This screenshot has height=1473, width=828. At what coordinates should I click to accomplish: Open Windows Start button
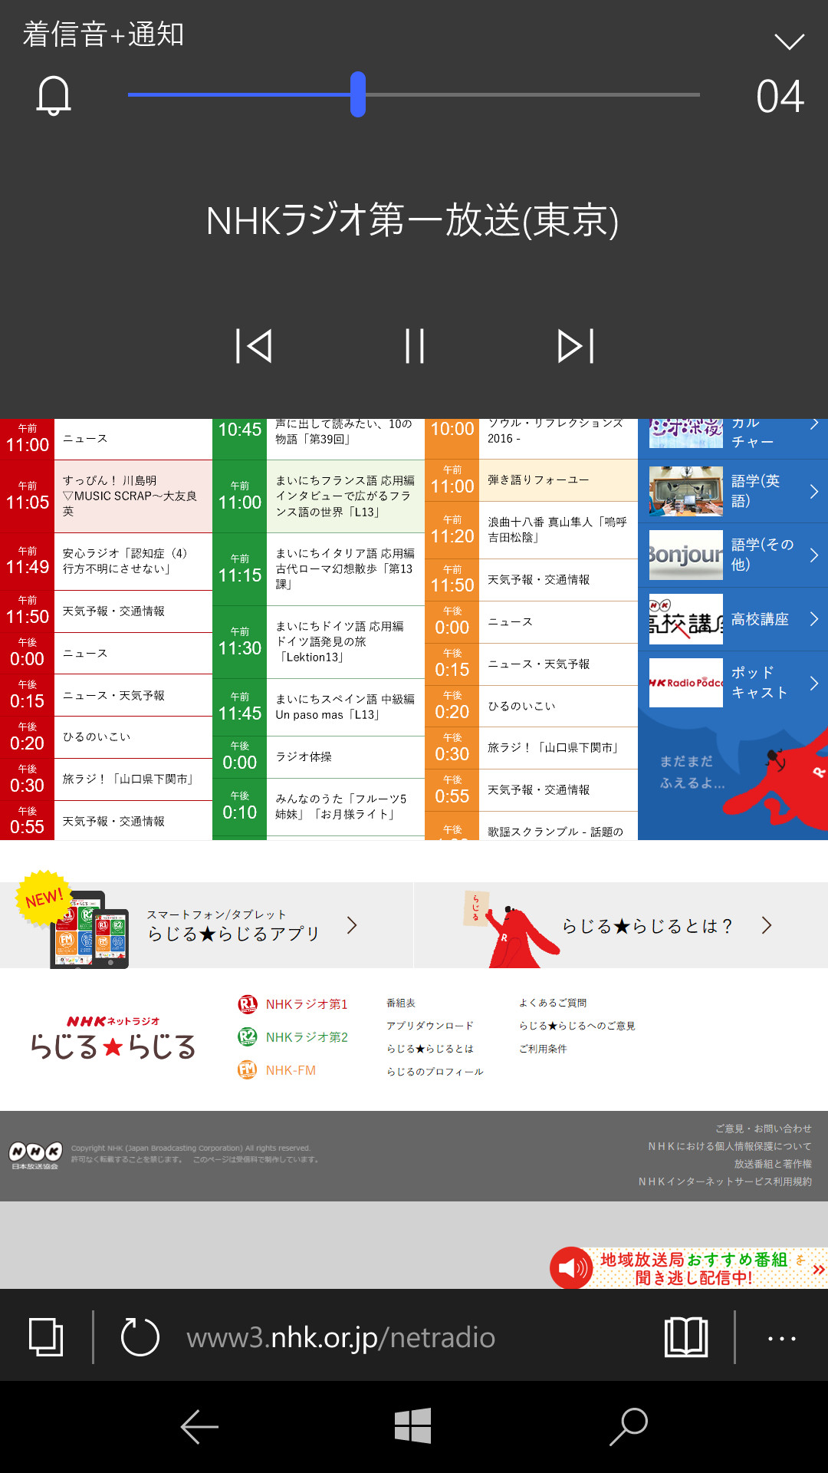point(413,1426)
